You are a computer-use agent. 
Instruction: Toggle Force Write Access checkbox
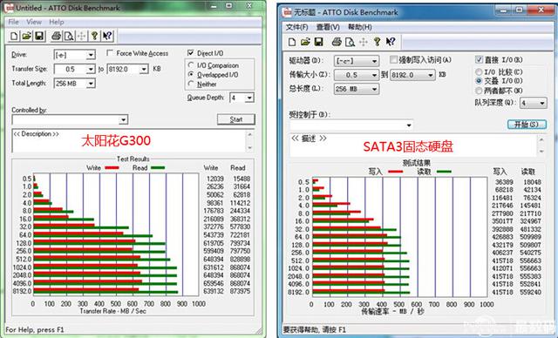[x=110, y=53]
